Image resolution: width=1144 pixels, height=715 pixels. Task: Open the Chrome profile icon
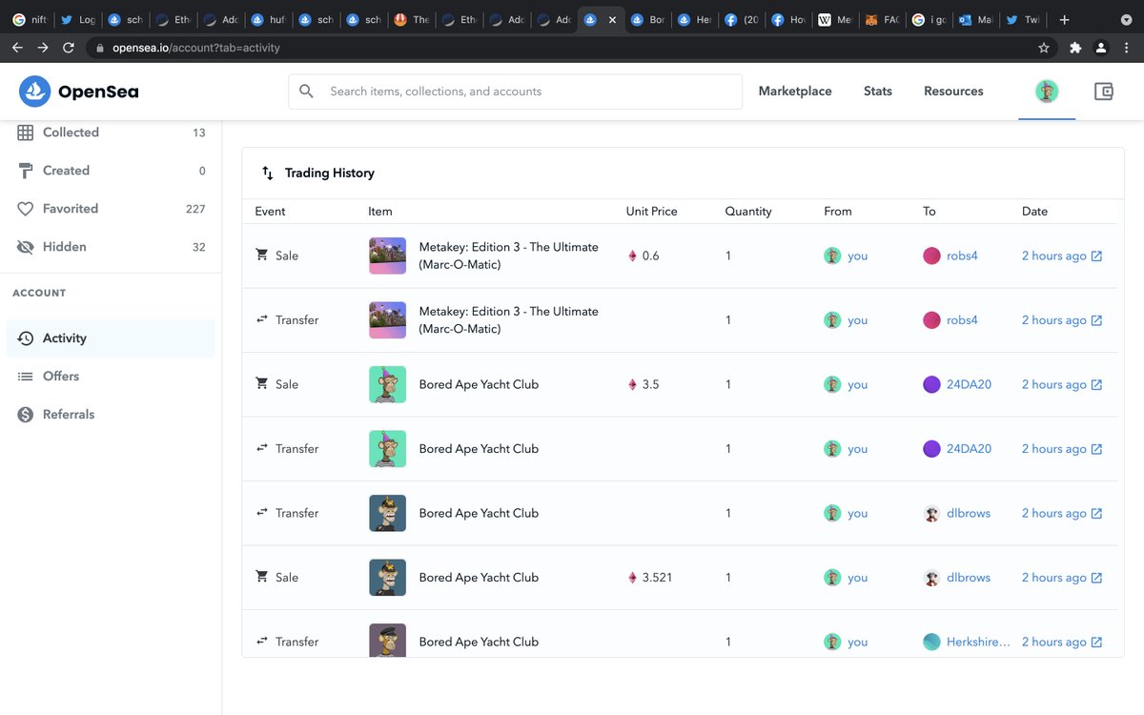tap(1101, 48)
